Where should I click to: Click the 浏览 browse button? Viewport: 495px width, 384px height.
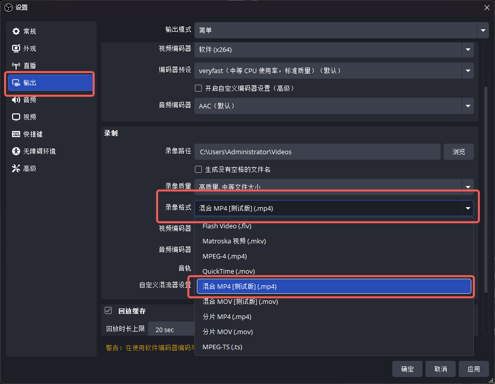pyautogui.click(x=458, y=152)
